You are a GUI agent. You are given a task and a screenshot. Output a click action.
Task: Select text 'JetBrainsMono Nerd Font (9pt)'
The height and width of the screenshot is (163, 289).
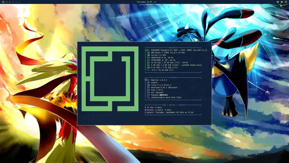point(166,97)
